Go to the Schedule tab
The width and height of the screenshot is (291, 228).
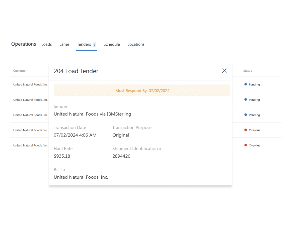pyautogui.click(x=112, y=44)
